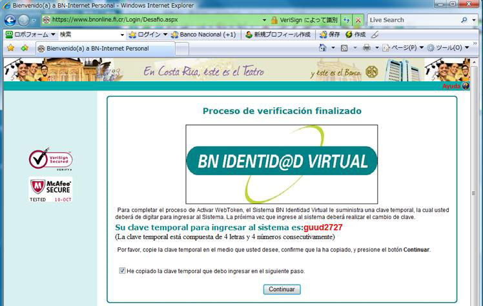
Task: Click the Favorites star icon
Action: (x=10, y=48)
